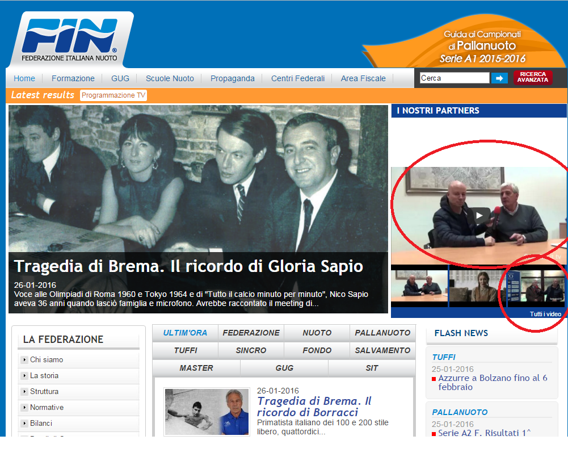Switch to the SINCRO tab
The height and width of the screenshot is (465, 568).
pyautogui.click(x=251, y=350)
